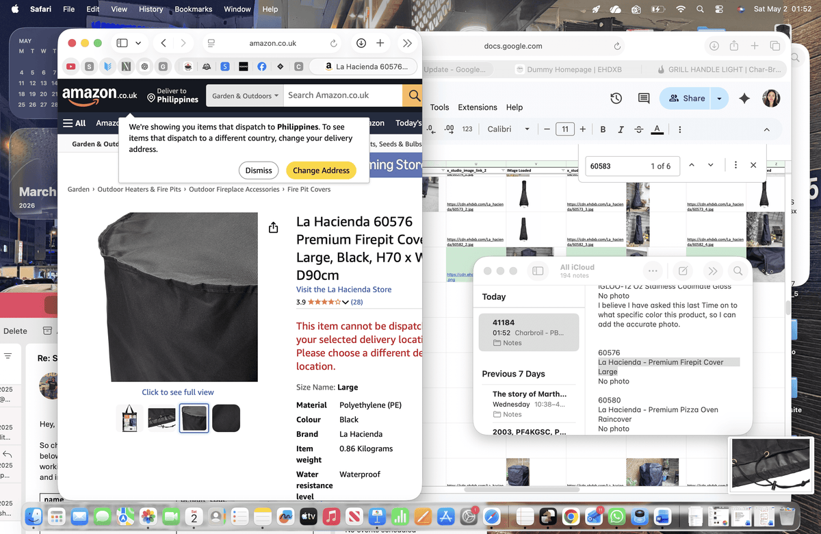This screenshot has height=534, width=821.
Task: Toggle italic formatting in Sheets toolbar
Action: click(x=621, y=129)
